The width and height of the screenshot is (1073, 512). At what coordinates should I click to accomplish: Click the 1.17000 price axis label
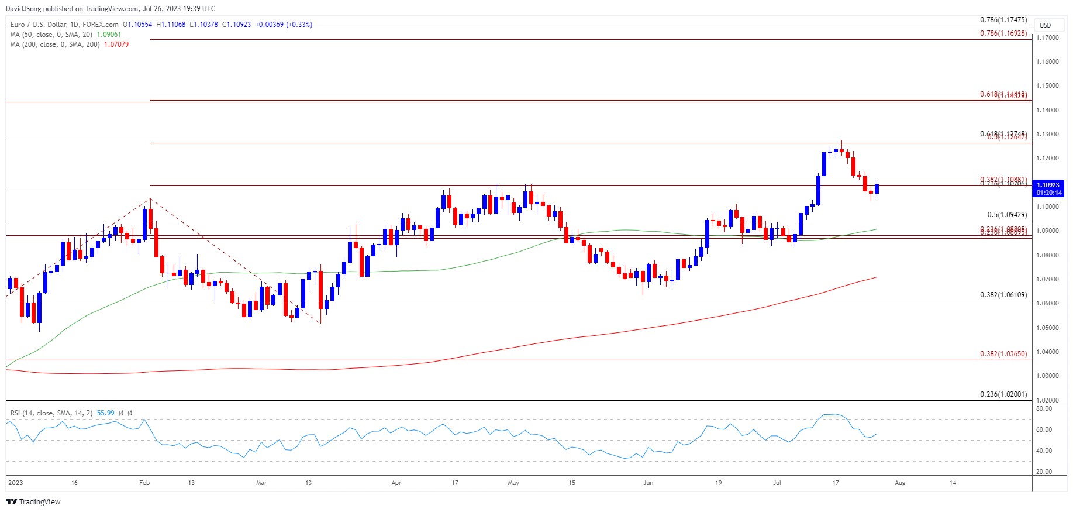(1047, 37)
